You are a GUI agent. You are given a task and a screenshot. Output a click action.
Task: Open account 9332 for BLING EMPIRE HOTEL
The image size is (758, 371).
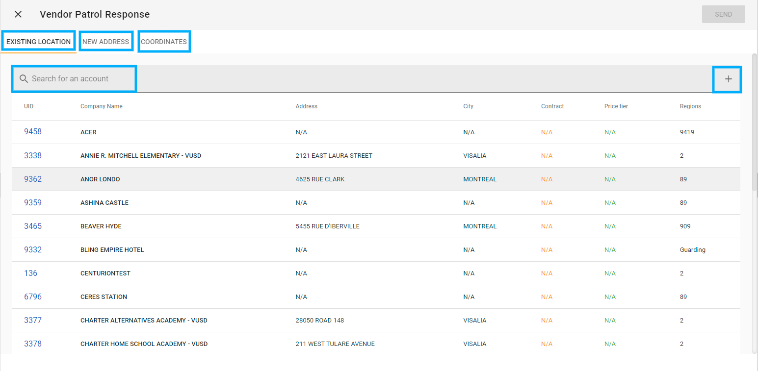click(x=33, y=249)
